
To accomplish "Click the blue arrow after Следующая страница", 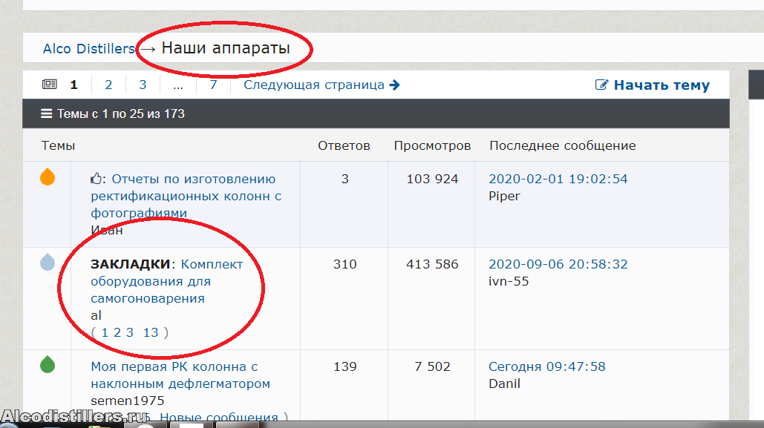I will pyautogui.click(x=395, y=85).
